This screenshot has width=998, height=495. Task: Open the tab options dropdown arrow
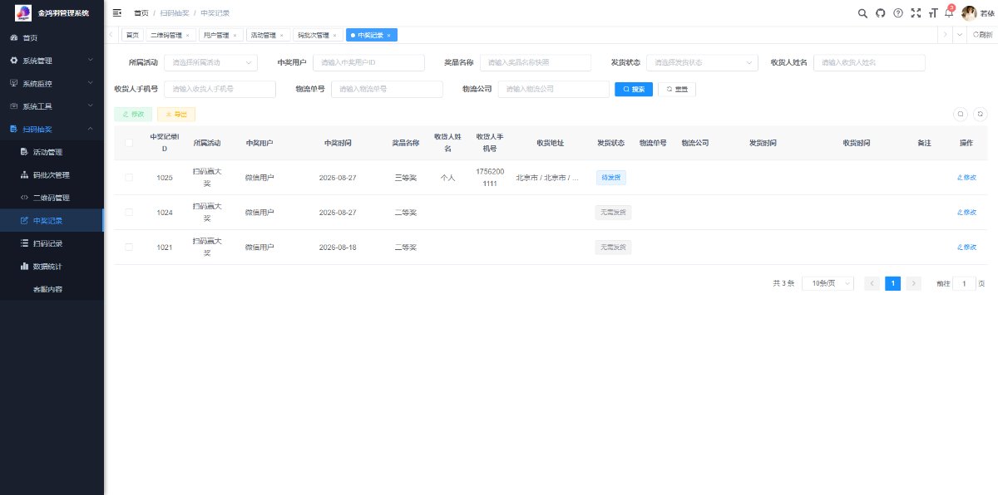click(960, 35)
